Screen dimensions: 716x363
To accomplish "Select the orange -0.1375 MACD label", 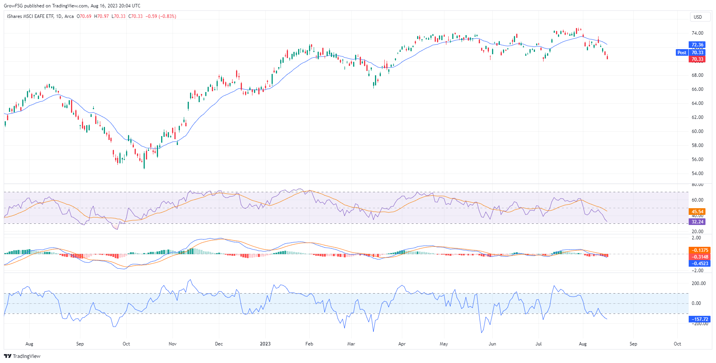I will click(700, 250).
